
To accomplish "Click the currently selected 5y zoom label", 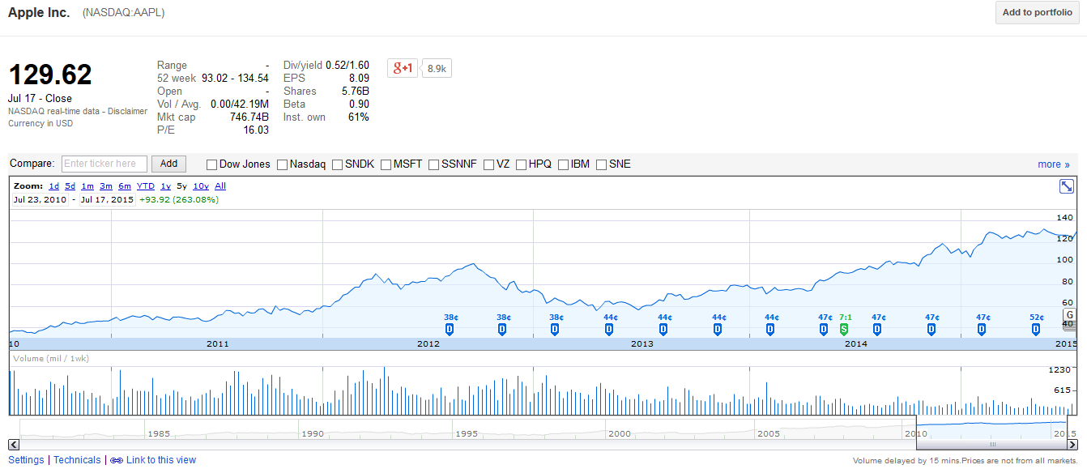I will tap(181, 186).
